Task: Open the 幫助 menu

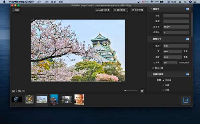Action: (x=61, y=2)
